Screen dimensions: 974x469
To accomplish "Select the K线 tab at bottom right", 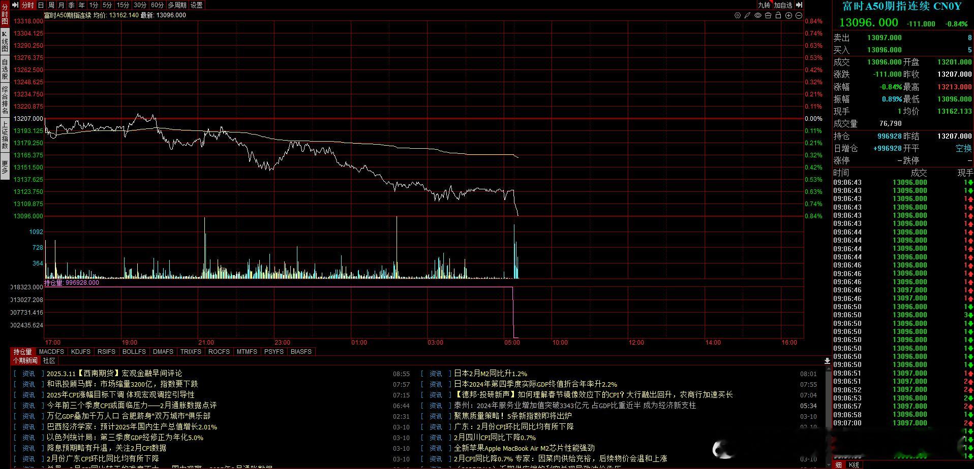I will [854, 465].
